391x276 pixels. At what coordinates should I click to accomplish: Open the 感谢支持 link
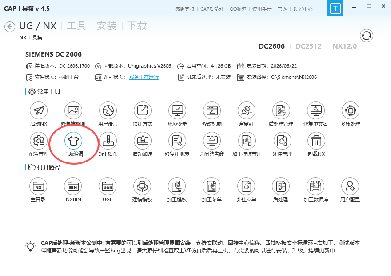[185, 9]
